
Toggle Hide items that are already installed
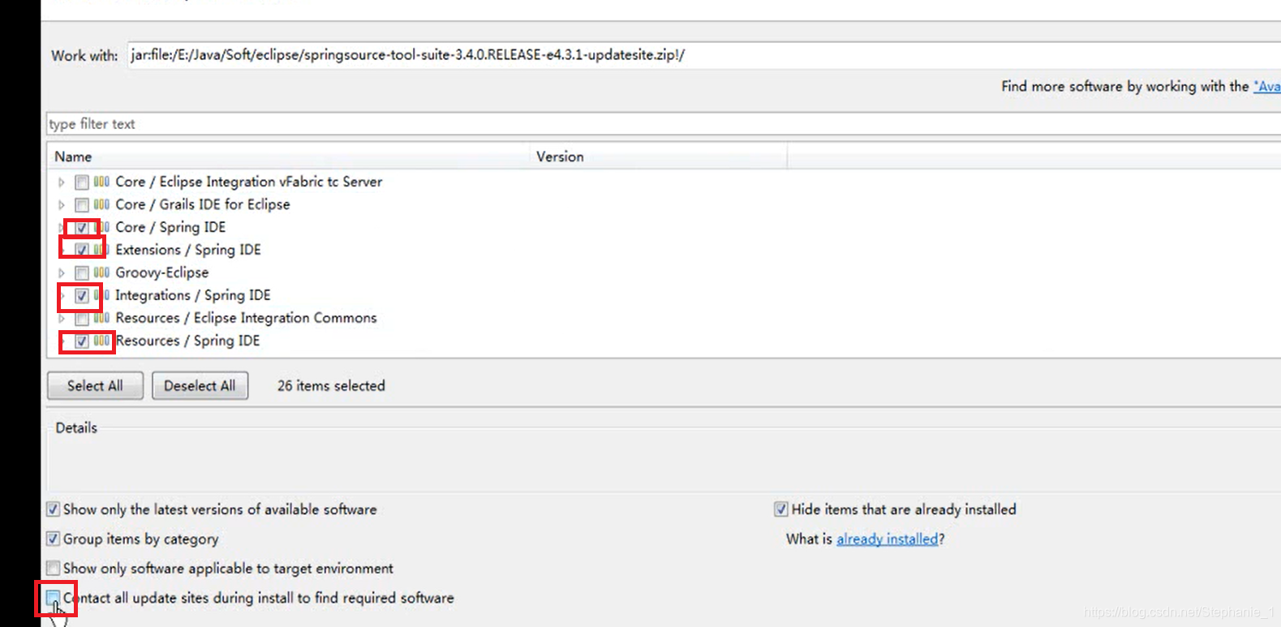[780, 509]
